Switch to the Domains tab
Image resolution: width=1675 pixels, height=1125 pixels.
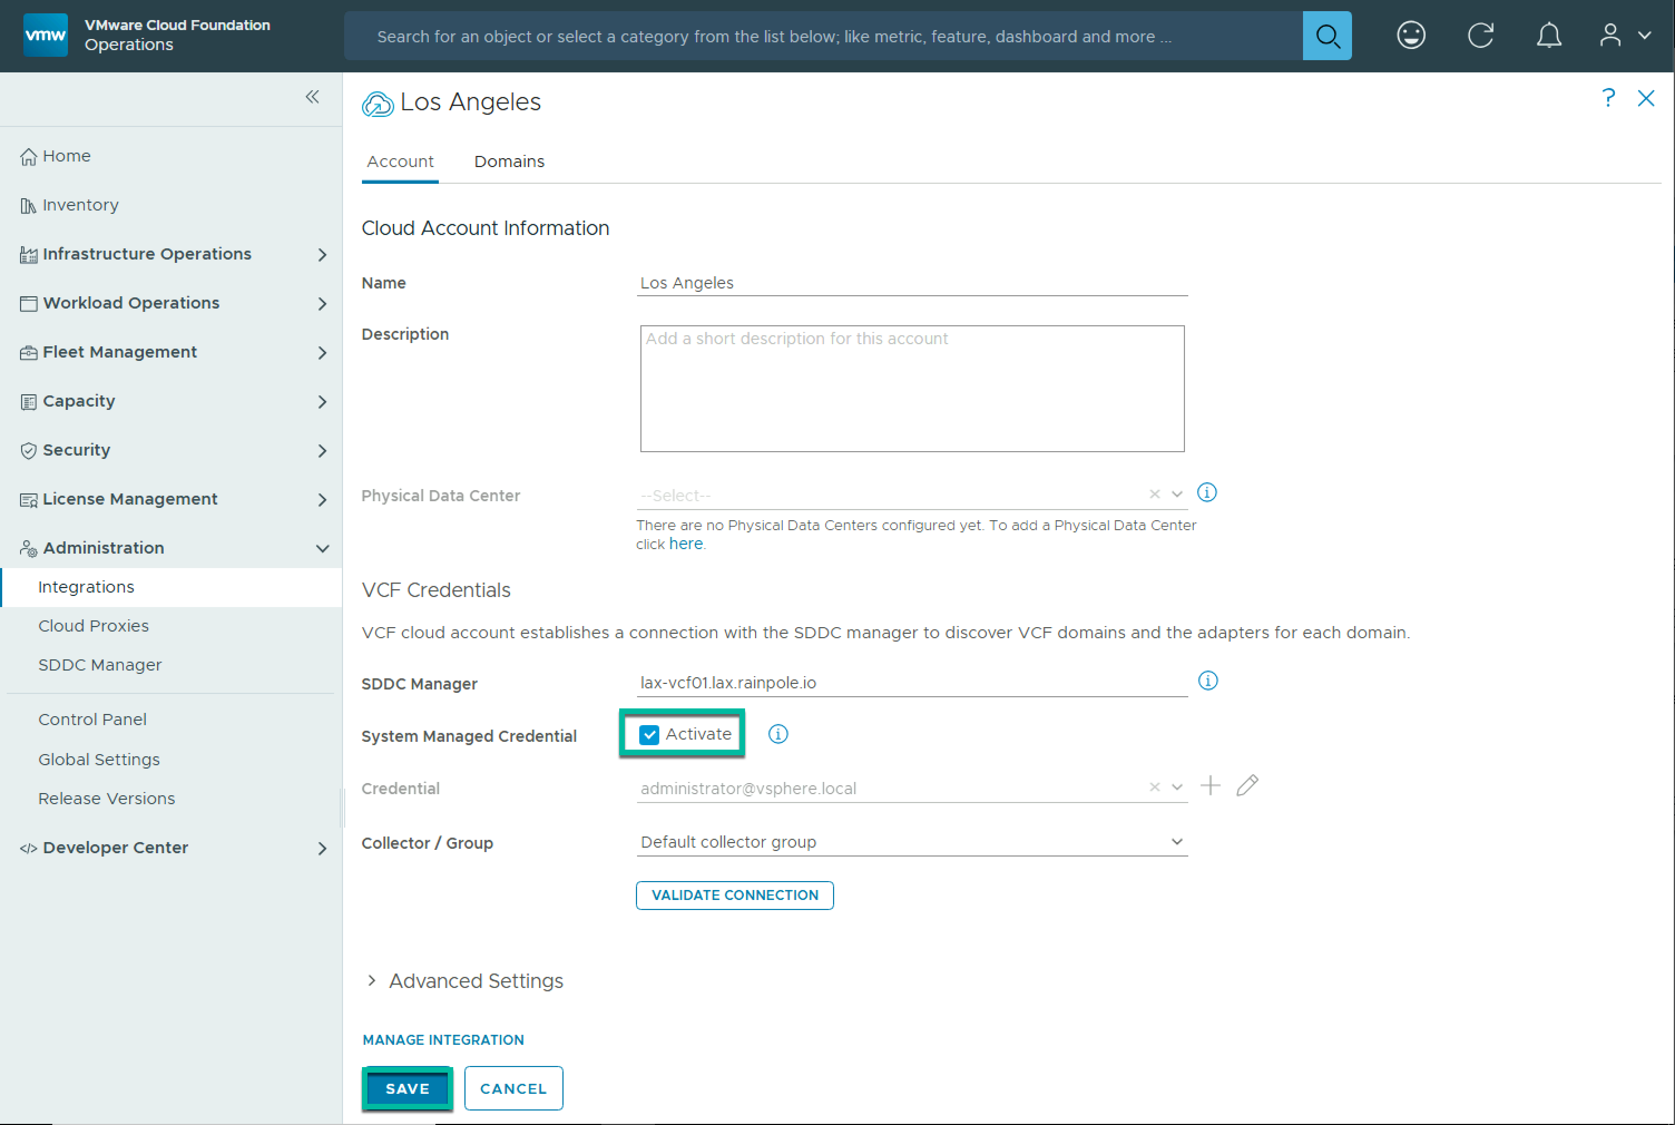pos(508,162)
